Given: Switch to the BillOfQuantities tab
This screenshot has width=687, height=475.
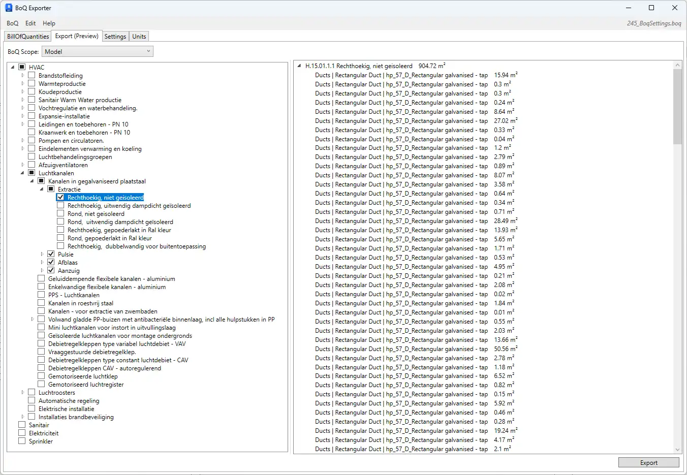Looking at the screenshot, I should (x=28, y=37).
